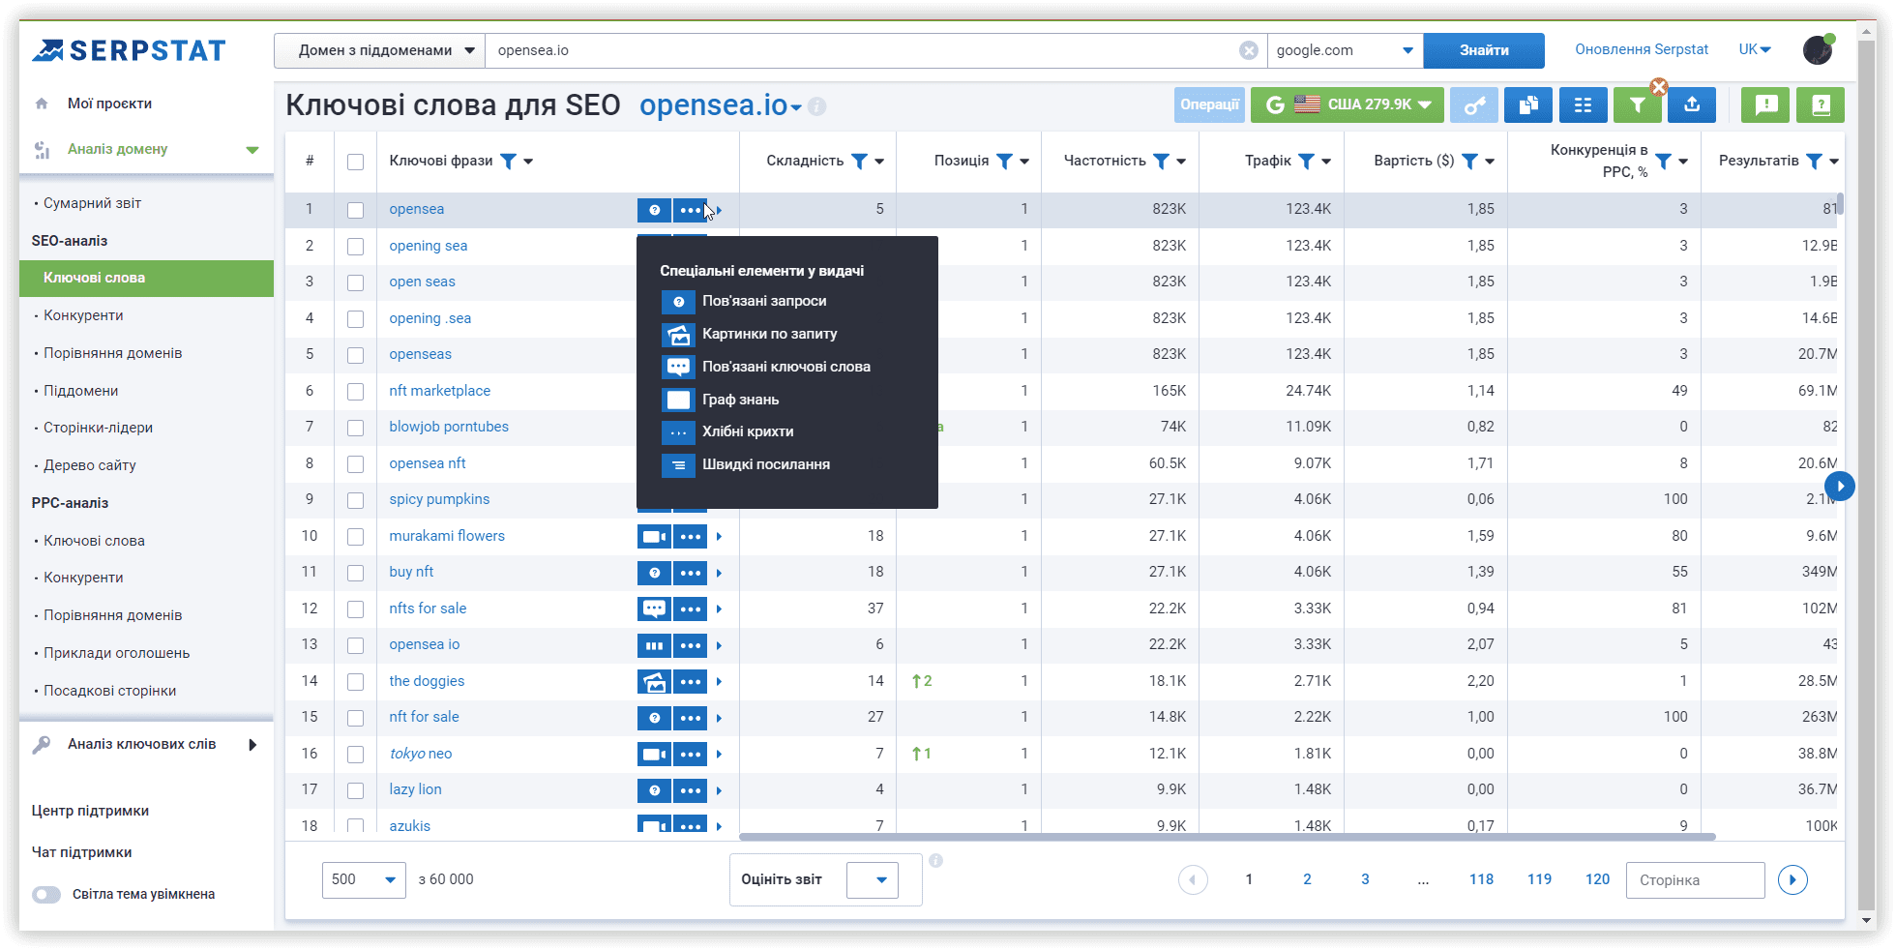This screenshot has height=950, width=1896.
Task: Open the google.com search engine dropdown
Action: point(1345,50)
